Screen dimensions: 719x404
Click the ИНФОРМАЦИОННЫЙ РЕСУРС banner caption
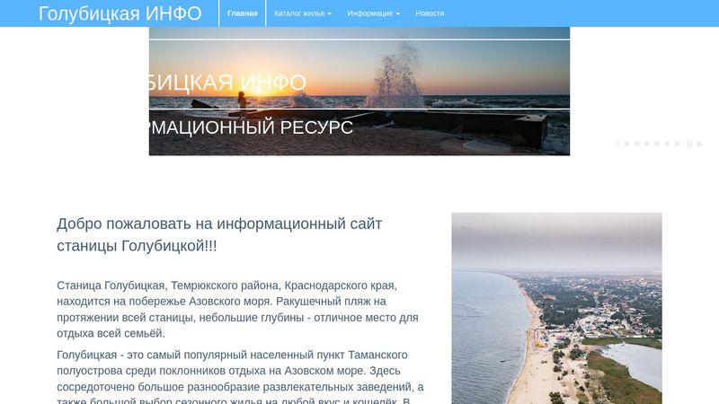pyautogui.click(x=252, y=127)
